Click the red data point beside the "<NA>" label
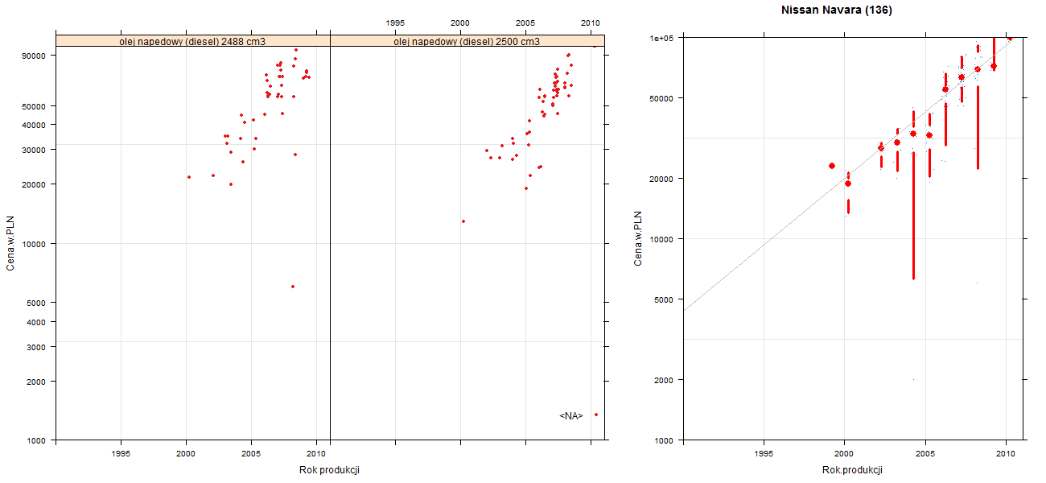The image size is (1046, 483). pos(596,415)
